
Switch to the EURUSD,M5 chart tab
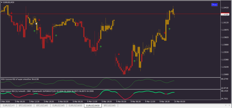point(59,105)
